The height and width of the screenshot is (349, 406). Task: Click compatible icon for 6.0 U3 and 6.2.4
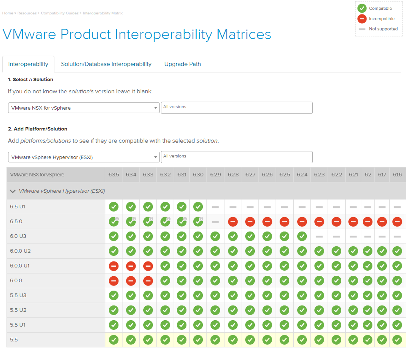[x=302, y=236]
